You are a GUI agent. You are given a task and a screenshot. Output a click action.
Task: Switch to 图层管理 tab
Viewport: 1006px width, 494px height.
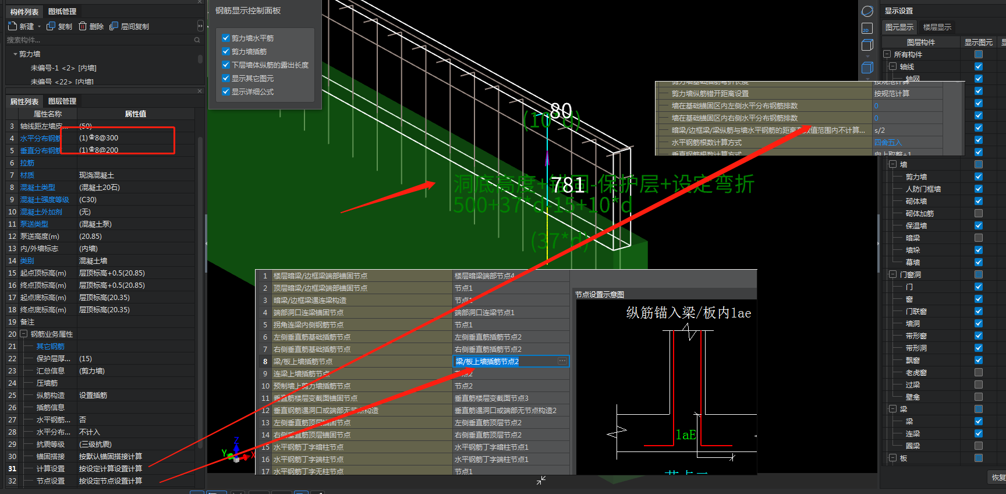click(62, 101)
